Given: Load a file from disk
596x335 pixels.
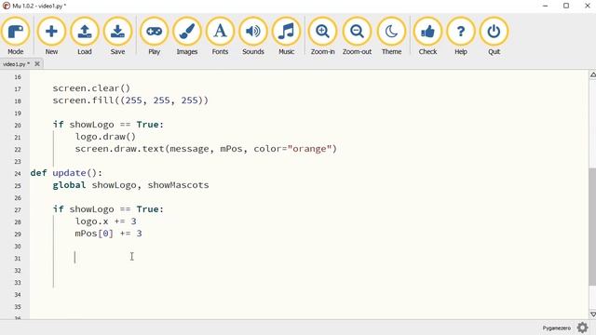Looking at the screenshot, I should [85, 36].
